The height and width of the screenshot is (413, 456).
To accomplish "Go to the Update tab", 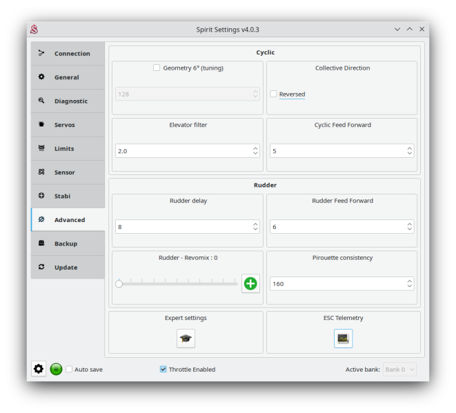I will pyautogui.click(x=68, y=268).
